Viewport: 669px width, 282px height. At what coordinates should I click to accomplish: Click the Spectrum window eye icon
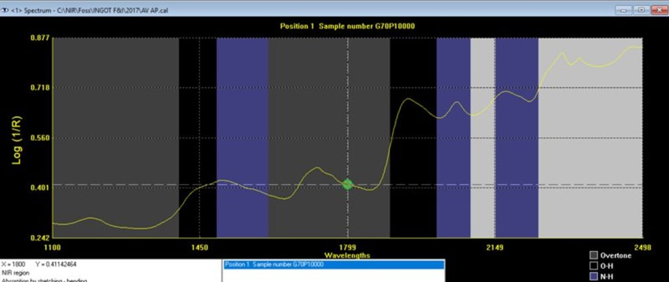5,10
